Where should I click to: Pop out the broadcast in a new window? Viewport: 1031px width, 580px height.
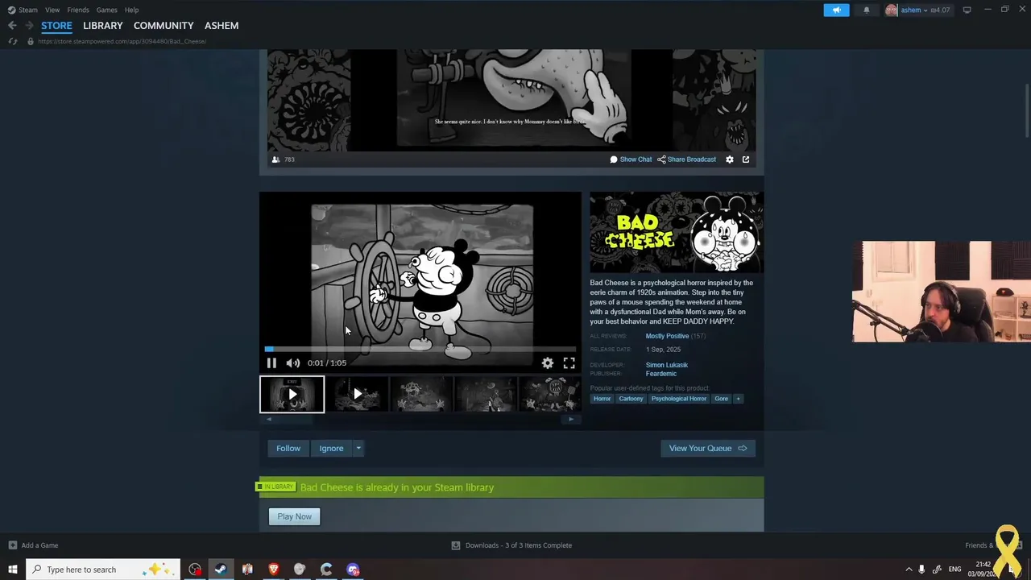[746, 159]
